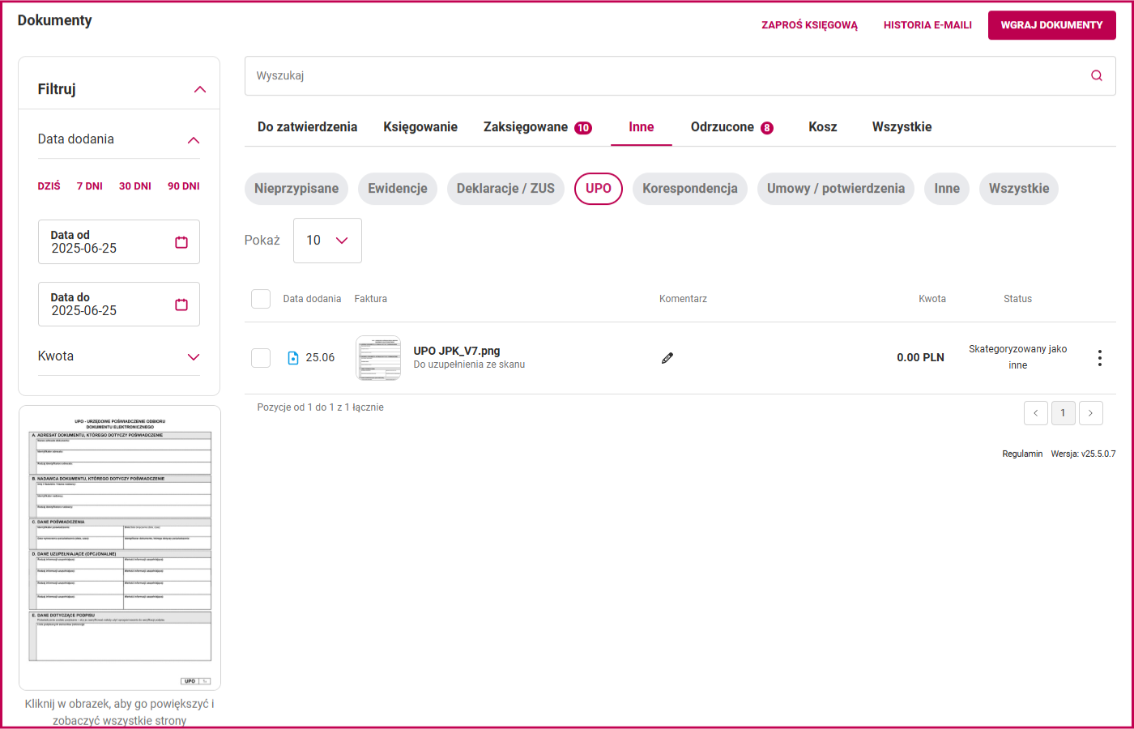Click the document file icon beside 25.06
The width and height of the screenshot is (1134, 729).
click(293, 358)
